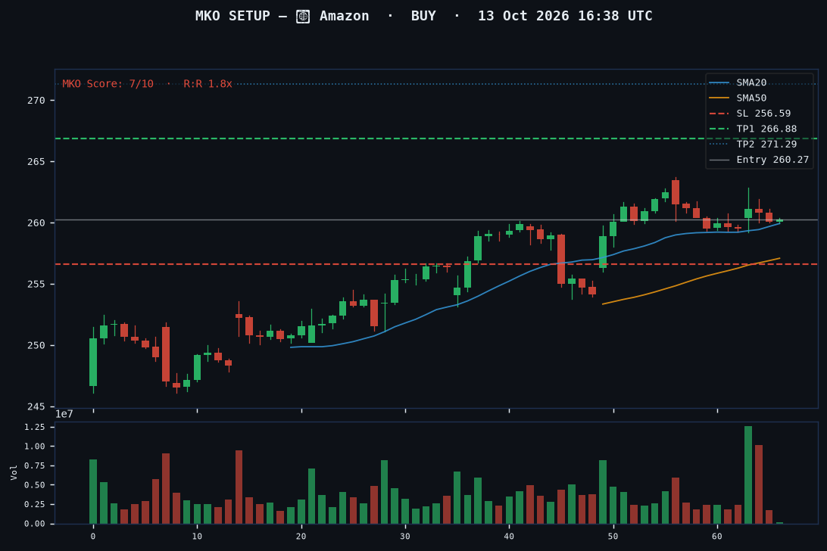Click the 265 price axis label
The height and width of the screenshot is (551, 827).
(36, 161)
